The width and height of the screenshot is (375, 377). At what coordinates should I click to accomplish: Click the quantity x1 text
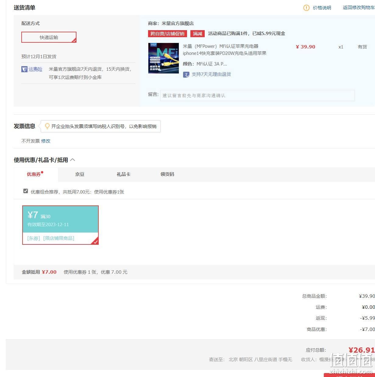tap(341, 47)
